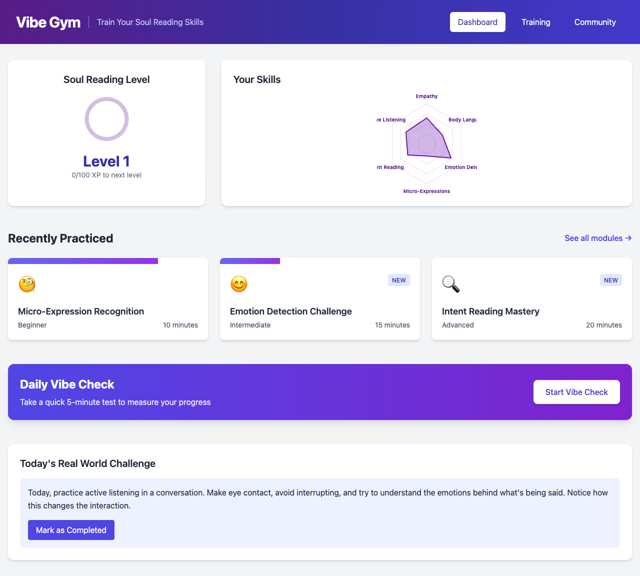Screen dimensions: 640x576
Task: Click the Micro-Expression Recognition progress bar
Action: pos(83,261)
